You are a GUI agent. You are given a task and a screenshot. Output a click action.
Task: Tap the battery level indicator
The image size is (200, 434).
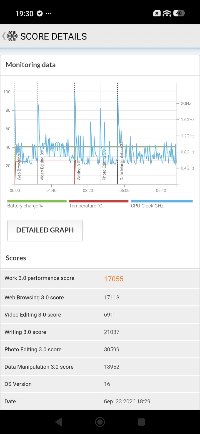tap(179, 13)
